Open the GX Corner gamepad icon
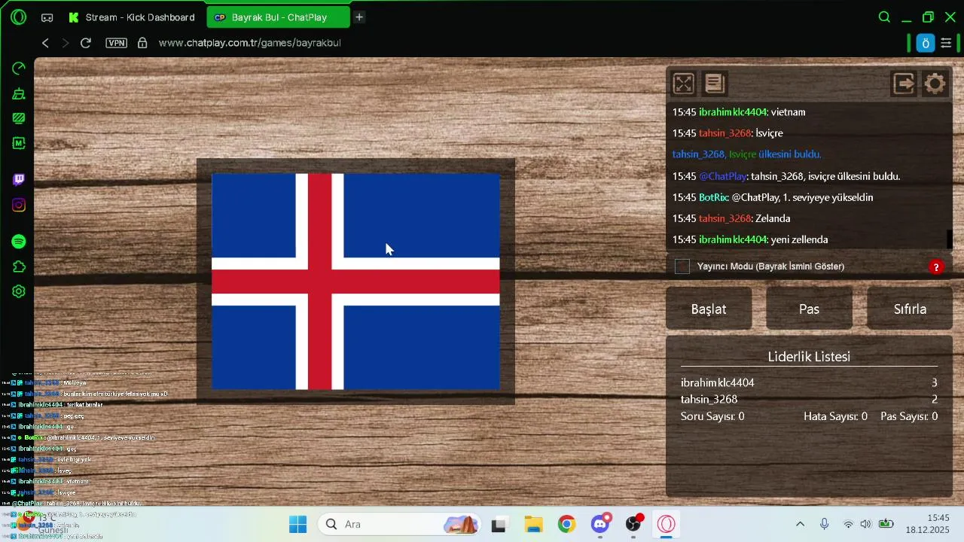Viewport: 964px width, 542px height. tap(47, 17)
